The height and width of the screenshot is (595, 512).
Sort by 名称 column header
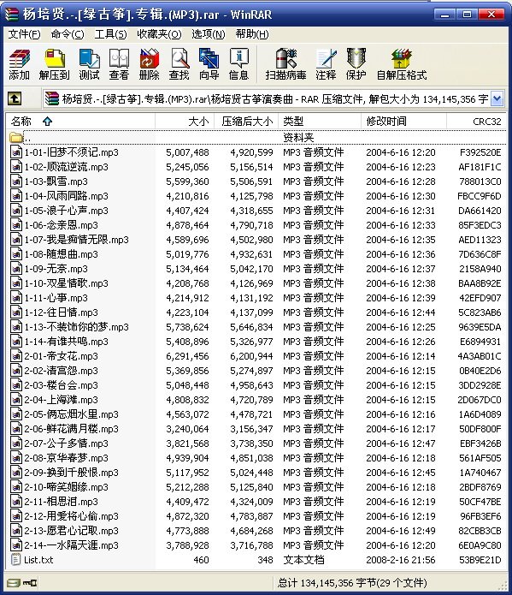point(80,121)
